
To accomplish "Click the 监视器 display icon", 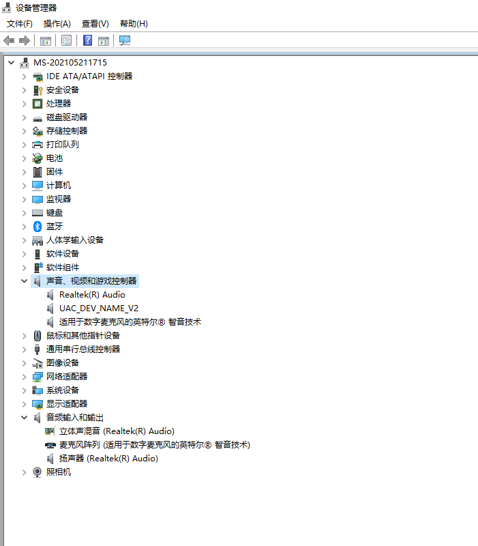I will [38, 199].
